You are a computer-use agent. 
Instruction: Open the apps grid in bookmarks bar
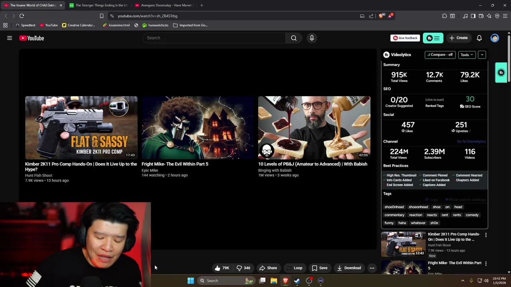[x=5, y=25]
